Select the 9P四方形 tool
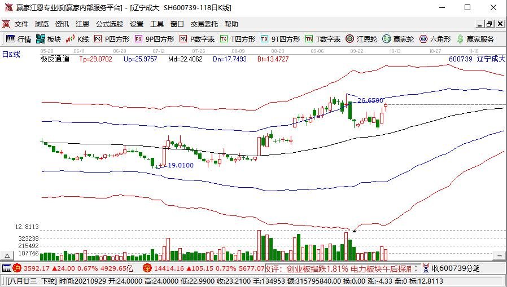This screenshot has height=287, width=507. pos(155,39)
